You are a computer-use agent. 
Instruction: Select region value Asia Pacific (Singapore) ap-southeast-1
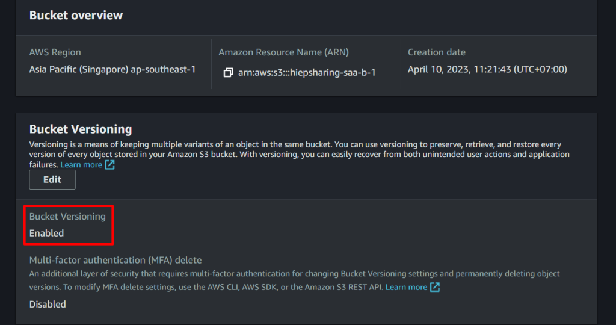[x=112, y=70]
